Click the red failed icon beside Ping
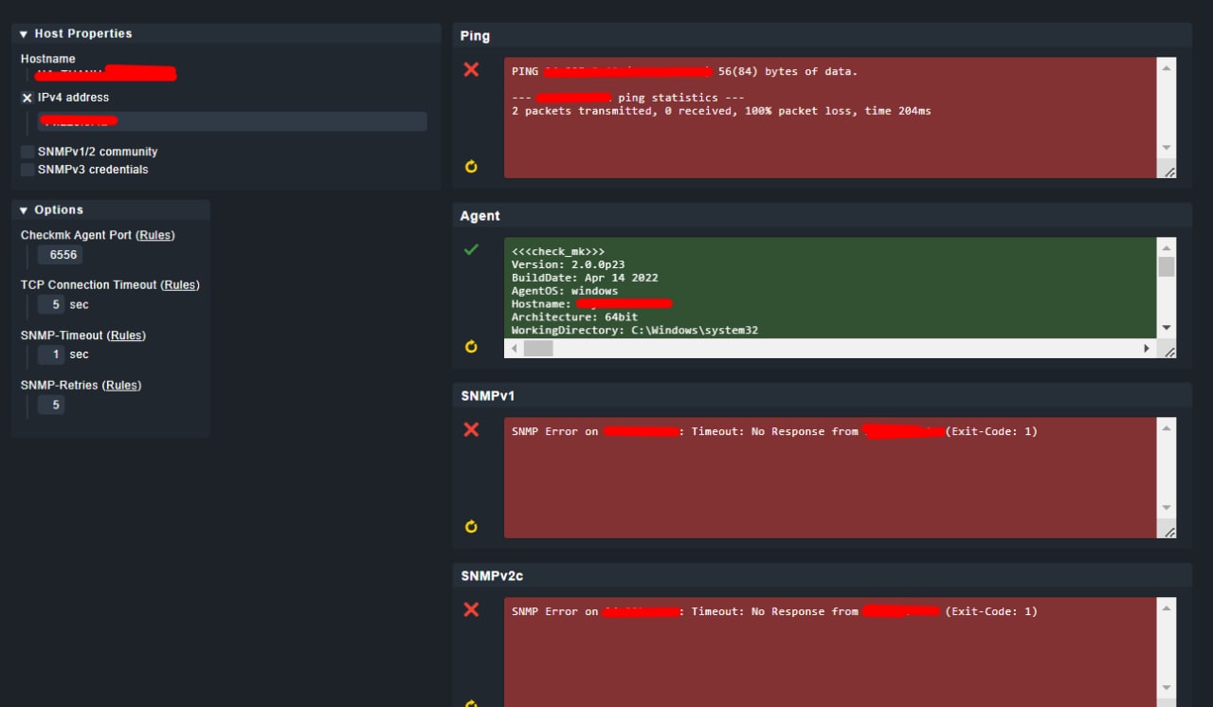This screenshot has width=1213, height=707. [x=471, y=69]
